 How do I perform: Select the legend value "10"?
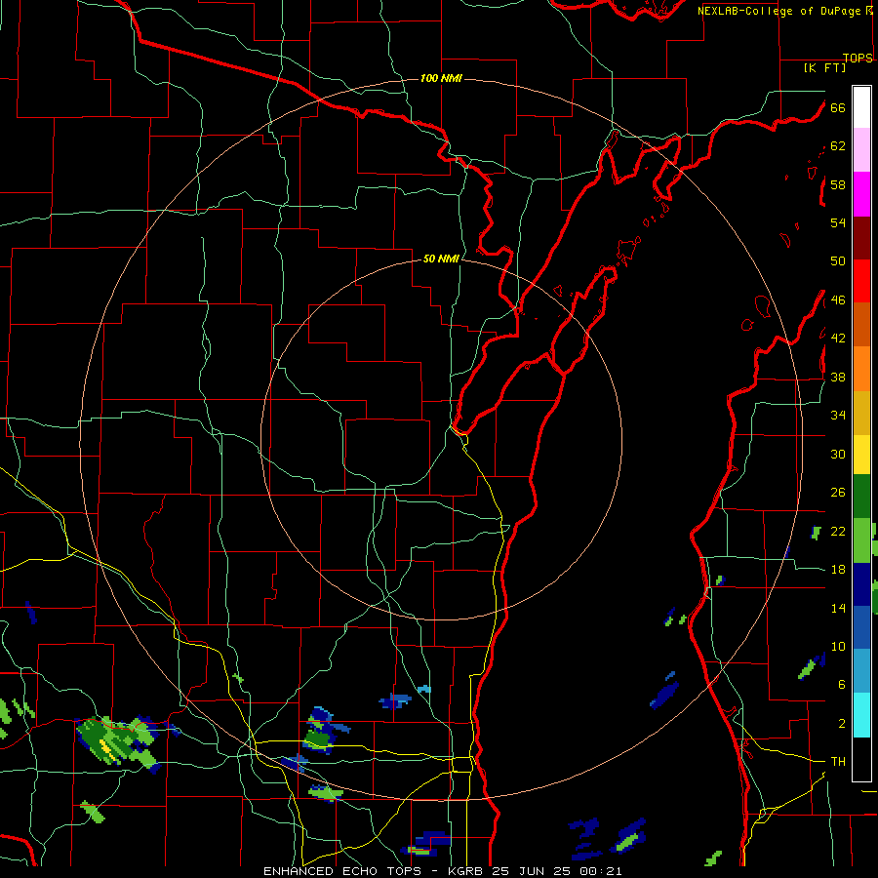838,647
